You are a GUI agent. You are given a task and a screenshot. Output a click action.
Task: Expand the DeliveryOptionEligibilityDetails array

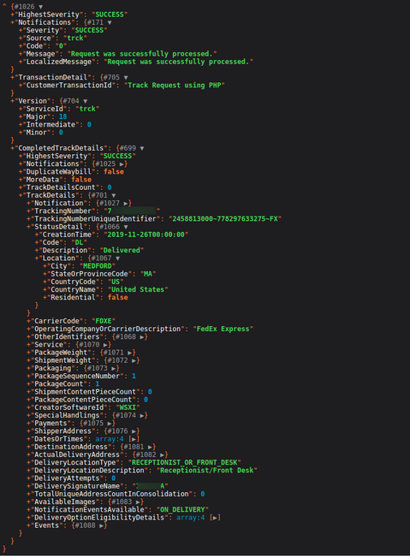pos(216,517)
